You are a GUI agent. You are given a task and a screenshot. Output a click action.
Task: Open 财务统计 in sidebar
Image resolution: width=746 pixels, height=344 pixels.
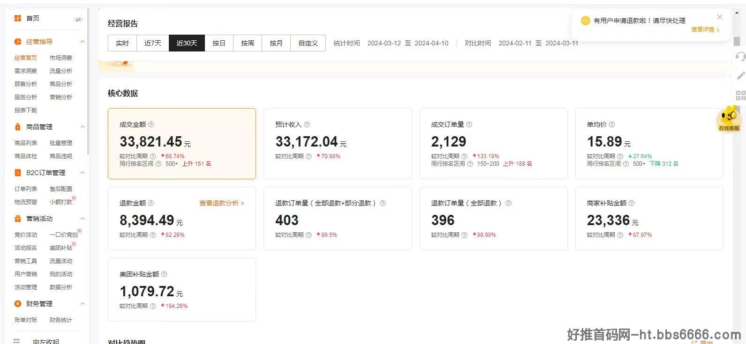pos(61,320)
